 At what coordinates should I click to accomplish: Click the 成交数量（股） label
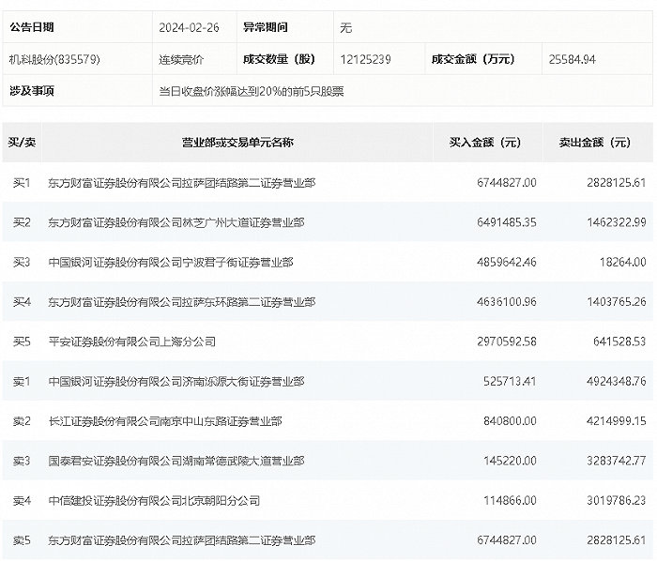pyautogui.click(x=279, y=59)
